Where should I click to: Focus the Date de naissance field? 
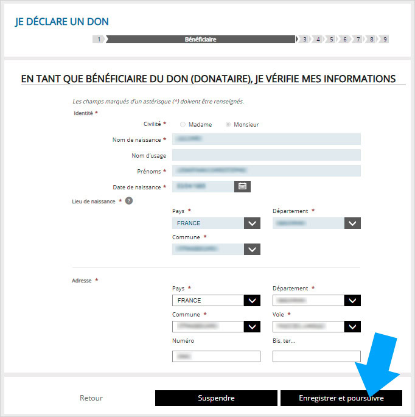point(203,186)
